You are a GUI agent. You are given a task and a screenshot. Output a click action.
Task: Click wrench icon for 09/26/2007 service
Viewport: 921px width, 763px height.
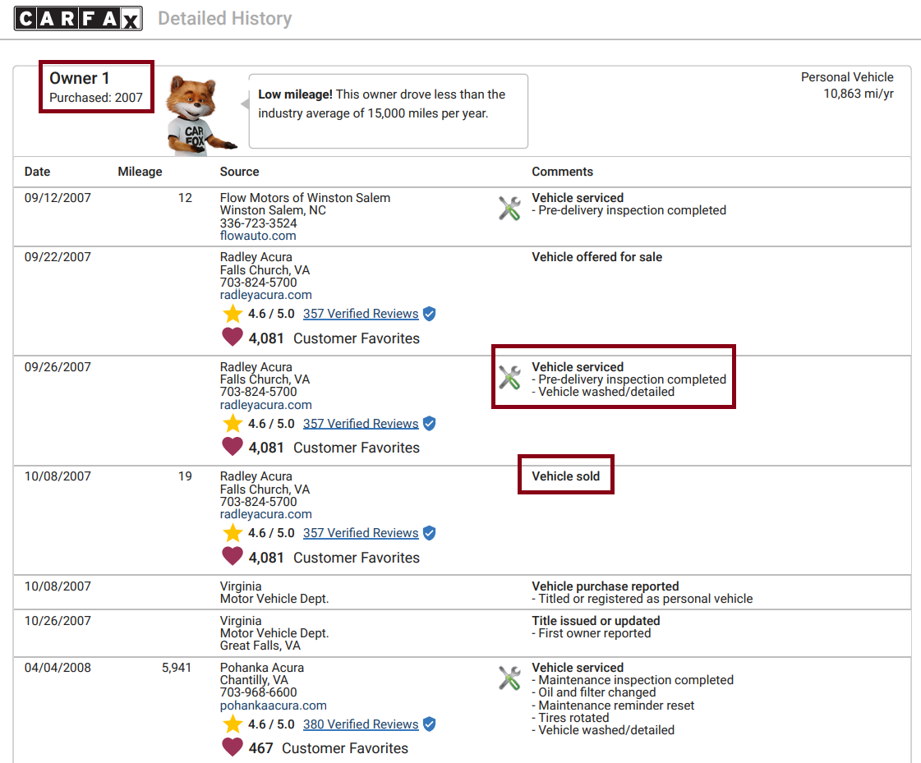tap(509, 377)
